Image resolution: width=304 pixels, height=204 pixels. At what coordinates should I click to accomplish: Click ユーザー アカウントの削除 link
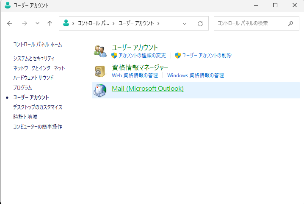[x=207, y=56]
